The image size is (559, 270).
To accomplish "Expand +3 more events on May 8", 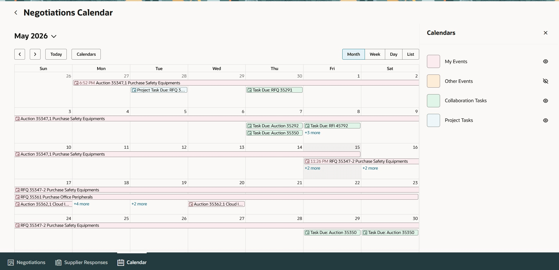I will pos(312,133).
